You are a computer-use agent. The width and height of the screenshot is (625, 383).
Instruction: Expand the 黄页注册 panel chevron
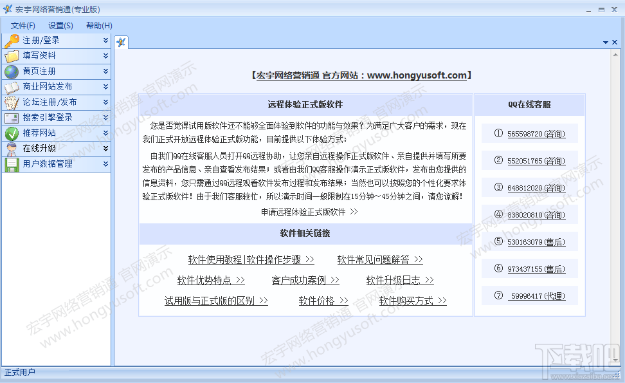coord(105,71)
